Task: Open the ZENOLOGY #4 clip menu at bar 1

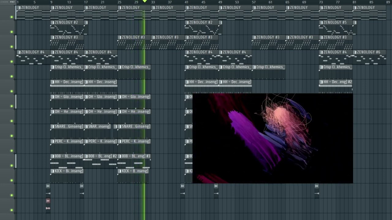Action: coord(19,52)
